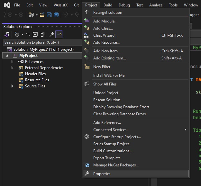
Task: Open the VAssistX menu
Action: click(x=60, y=5)
